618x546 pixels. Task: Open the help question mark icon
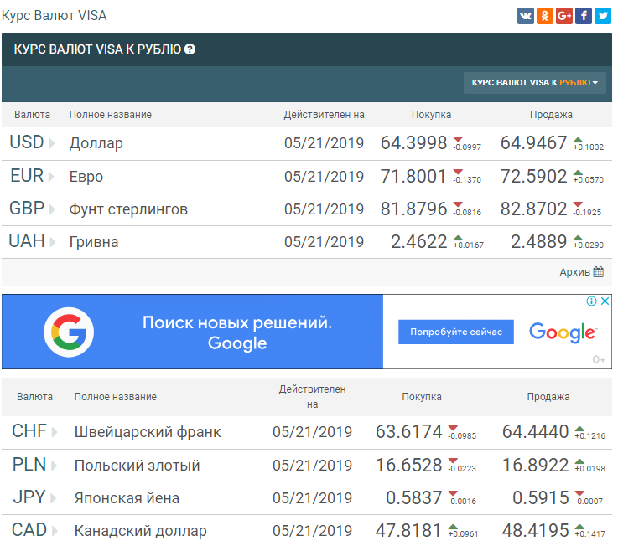[190, 49]
